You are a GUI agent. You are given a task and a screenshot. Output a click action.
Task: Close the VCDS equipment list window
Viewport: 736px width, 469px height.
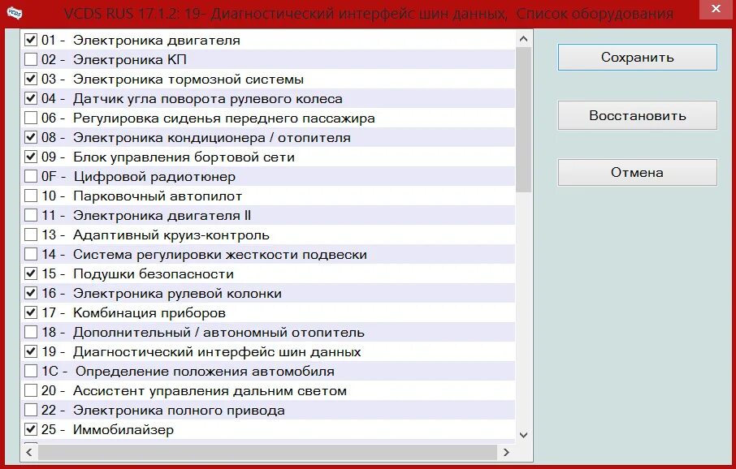click(716, 9)
